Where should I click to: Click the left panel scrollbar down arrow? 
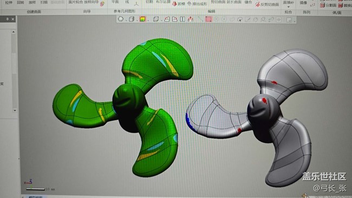tap(15, 110)
